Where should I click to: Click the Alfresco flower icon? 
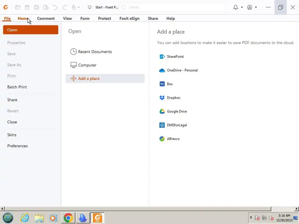(x=162, y=139)
